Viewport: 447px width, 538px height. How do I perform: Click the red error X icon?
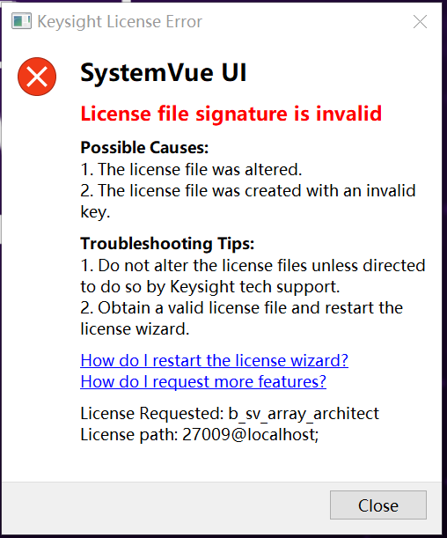37,77
